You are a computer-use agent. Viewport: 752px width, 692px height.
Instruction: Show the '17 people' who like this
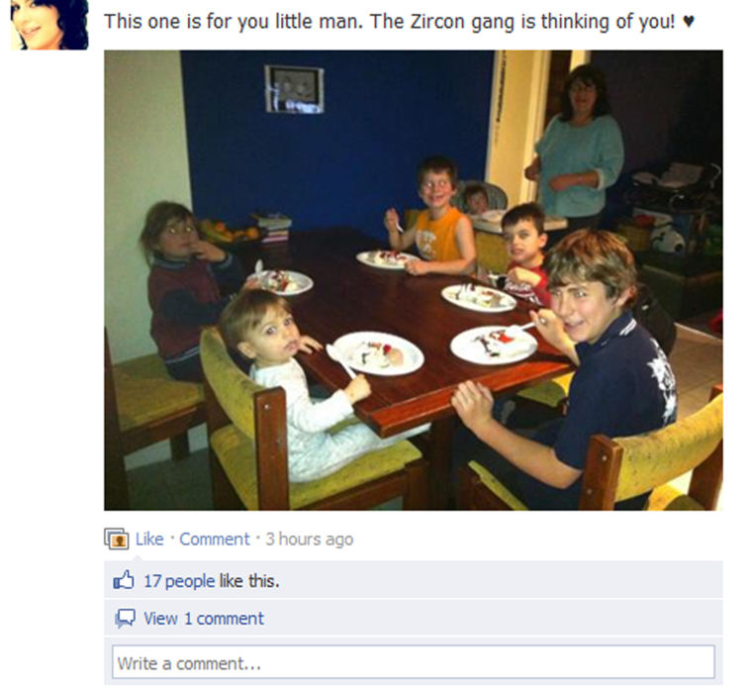tap(179, 581)
